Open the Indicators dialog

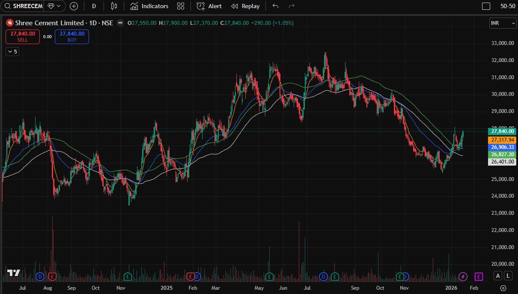149,6
